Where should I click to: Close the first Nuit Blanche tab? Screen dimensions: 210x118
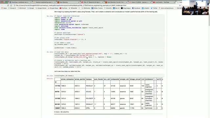click(x=79, y=2)
